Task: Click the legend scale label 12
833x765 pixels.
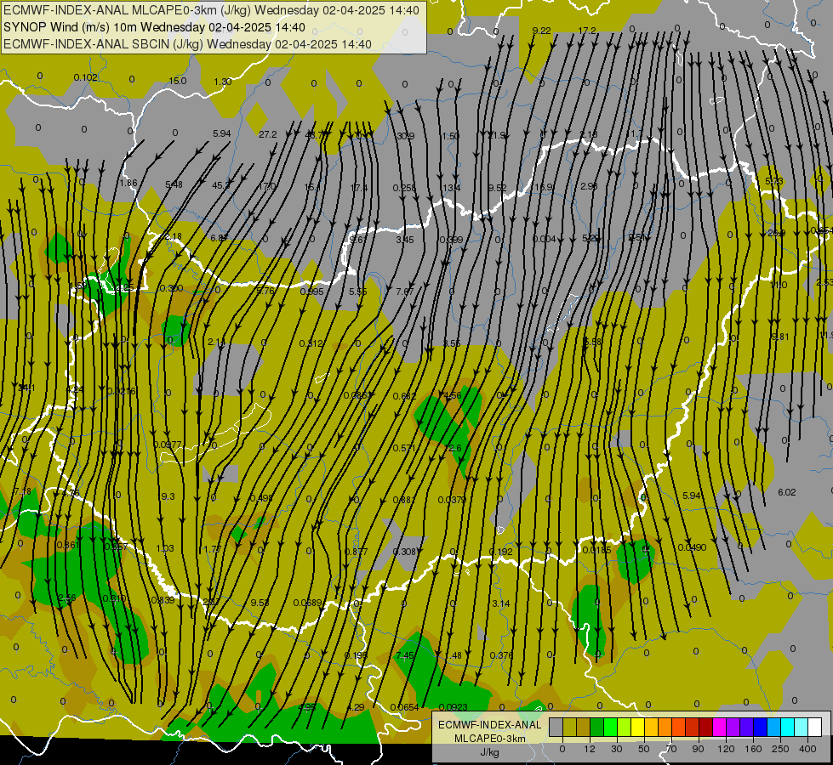Action: coord(589,749)
